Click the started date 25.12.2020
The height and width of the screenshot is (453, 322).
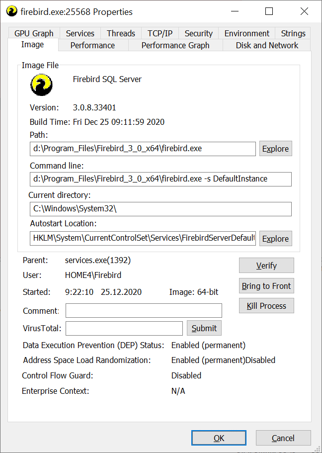[x=121, y=292]
